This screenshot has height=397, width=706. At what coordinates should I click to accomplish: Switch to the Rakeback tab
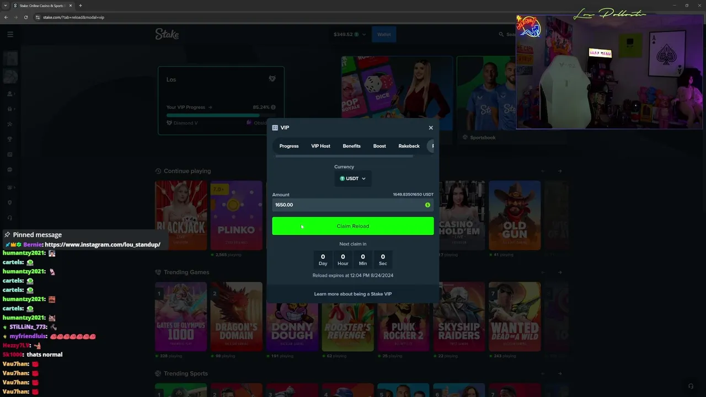coord(409,146)
